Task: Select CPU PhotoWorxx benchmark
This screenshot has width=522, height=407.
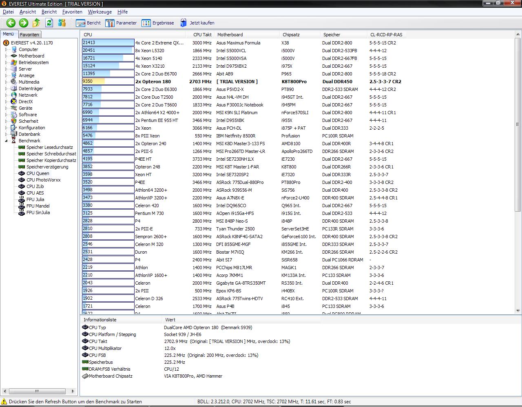Action: point(43,180)
